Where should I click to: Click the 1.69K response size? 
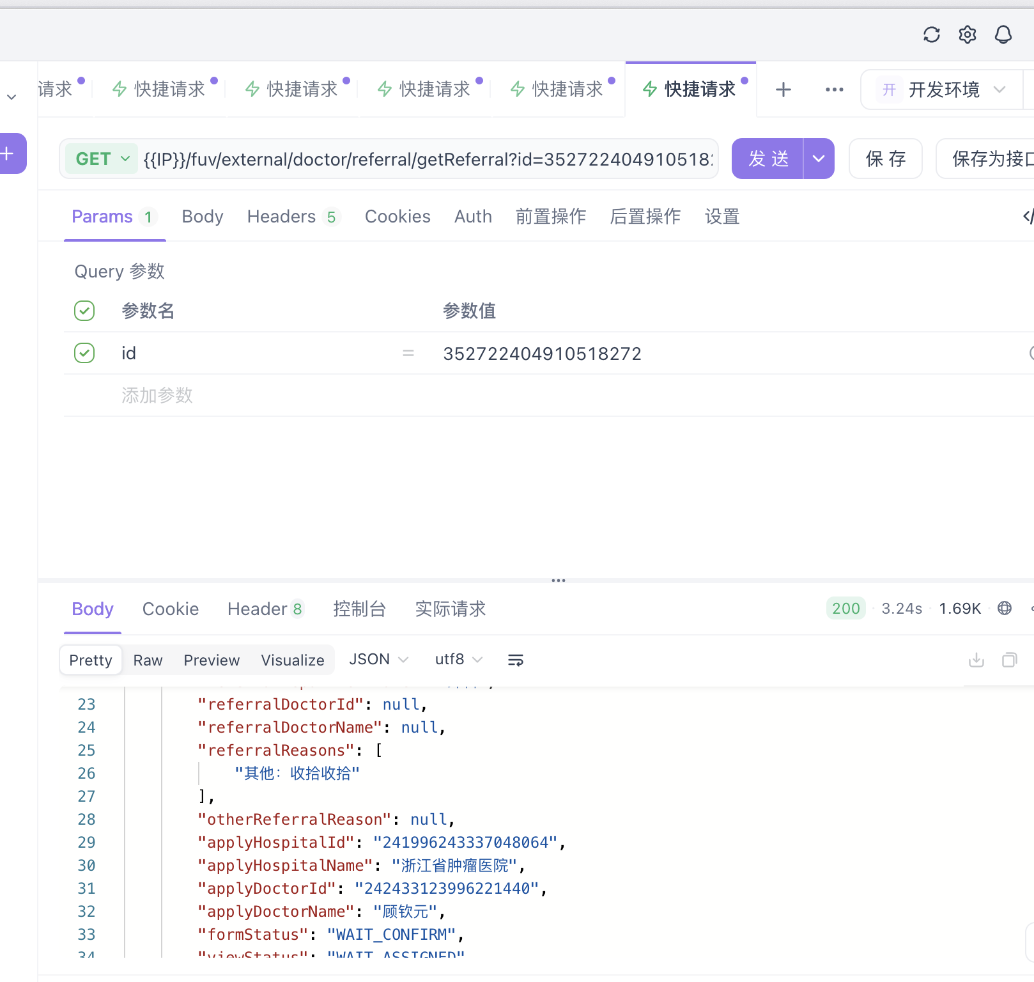pyautogui.click(x=960, y=608)
